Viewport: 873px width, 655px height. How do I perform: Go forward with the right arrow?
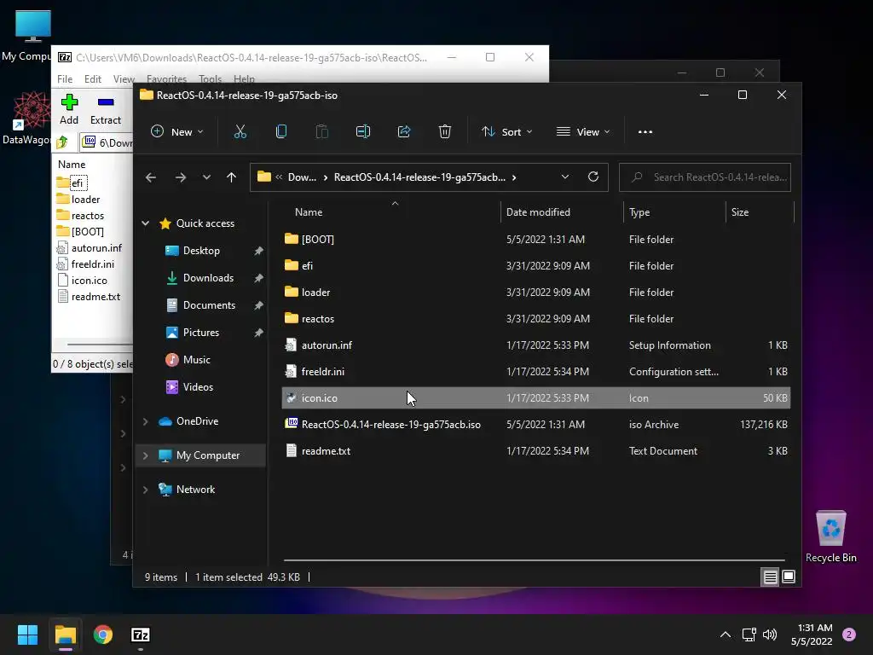coord(181,177)
